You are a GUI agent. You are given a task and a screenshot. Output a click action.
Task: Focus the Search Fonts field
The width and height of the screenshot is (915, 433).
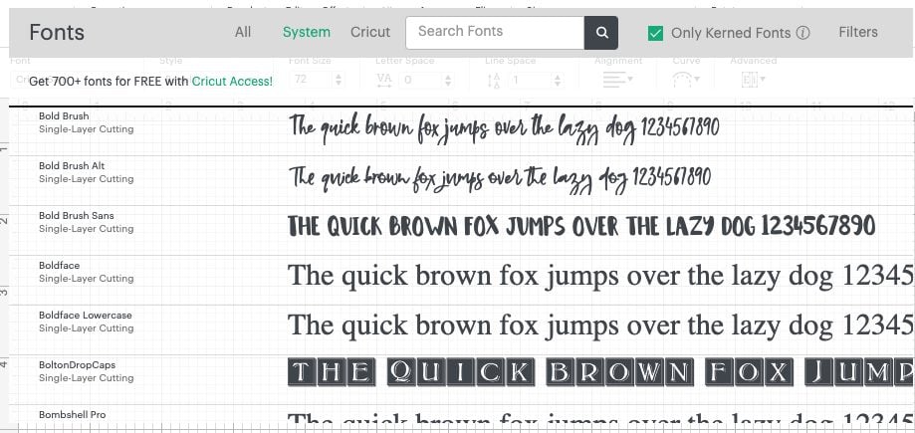[495, 33]
